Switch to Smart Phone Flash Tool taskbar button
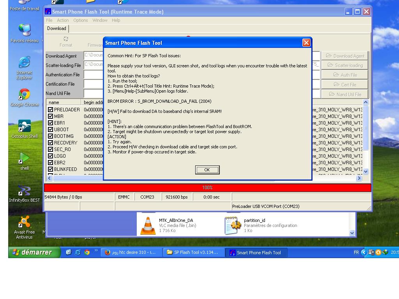Screen dimensions: 399x299 [x=256, y=252]
